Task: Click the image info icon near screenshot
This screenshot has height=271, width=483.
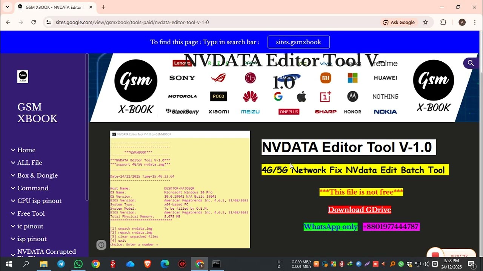Action: click(101, 245)
